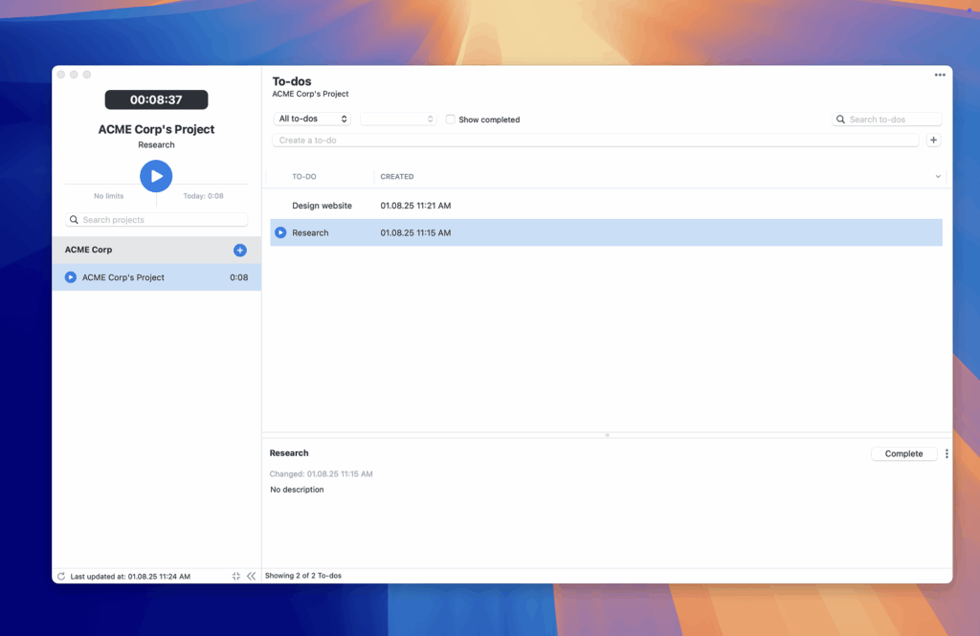
Task: Click the magnifier icon in Search to-dos
Action: click(x=840, y=120)
